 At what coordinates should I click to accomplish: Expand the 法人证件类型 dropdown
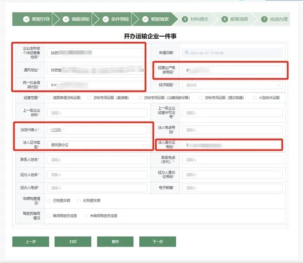tap(97, 145)
